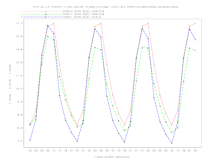213x164 pixels.
Task: Click x-axis tick label 57
Action: pos(142,151)
